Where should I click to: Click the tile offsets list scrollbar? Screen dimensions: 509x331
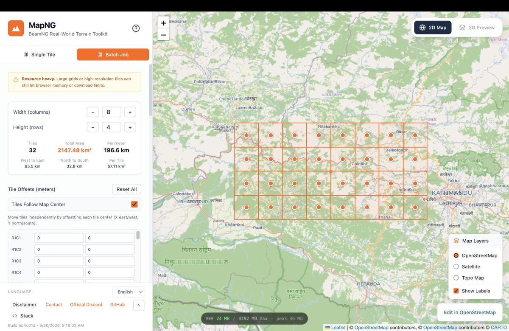[138, 235]
